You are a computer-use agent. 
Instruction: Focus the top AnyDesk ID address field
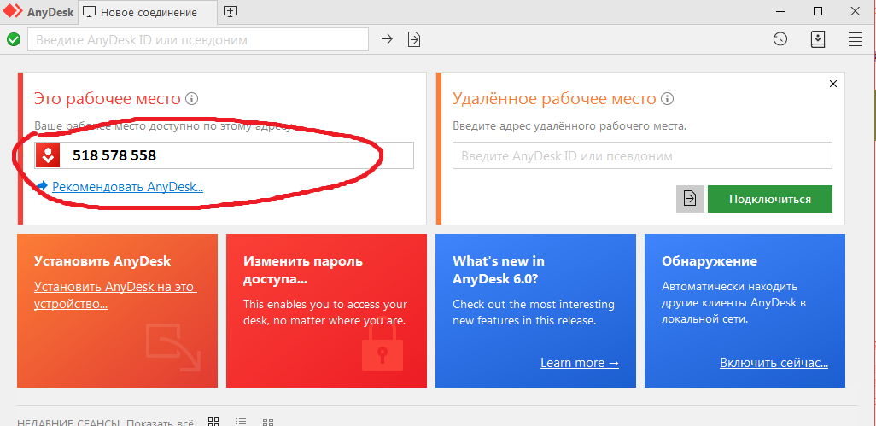(198, 39)
